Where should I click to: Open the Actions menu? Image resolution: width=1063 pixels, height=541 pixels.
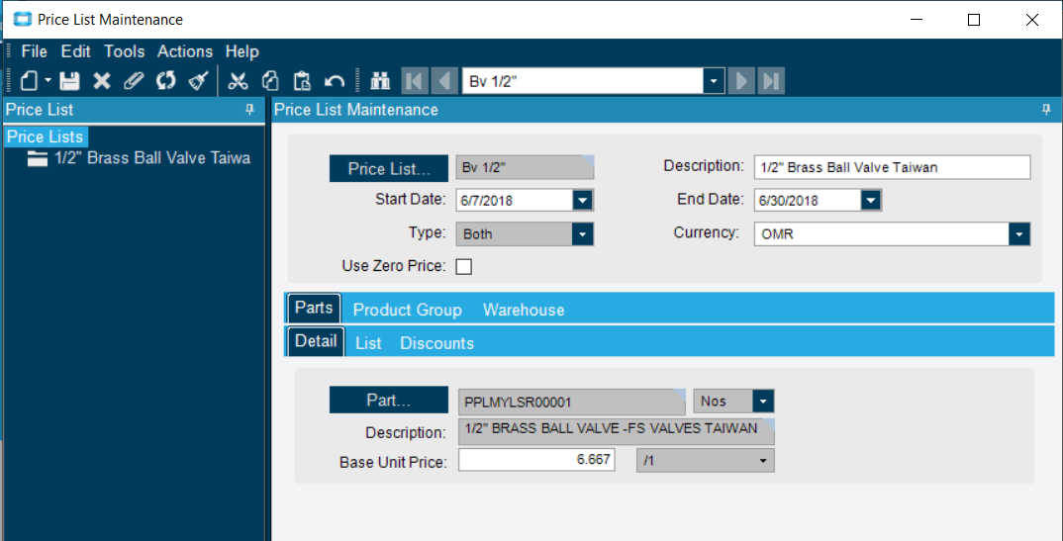[185, 51]
